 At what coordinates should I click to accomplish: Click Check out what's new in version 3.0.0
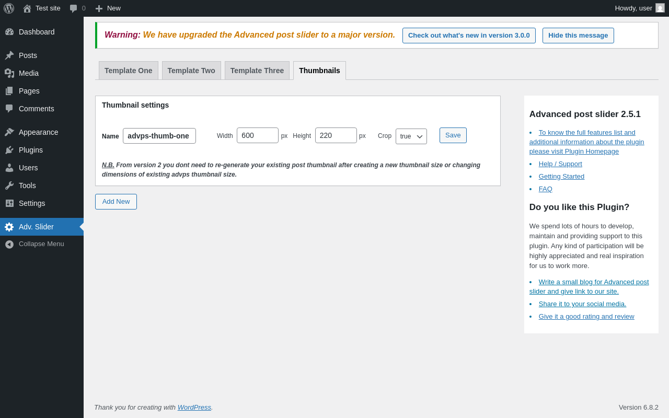(x=469, y=36)
